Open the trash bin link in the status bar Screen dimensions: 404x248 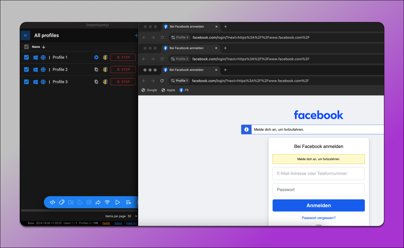pos(132,223)
